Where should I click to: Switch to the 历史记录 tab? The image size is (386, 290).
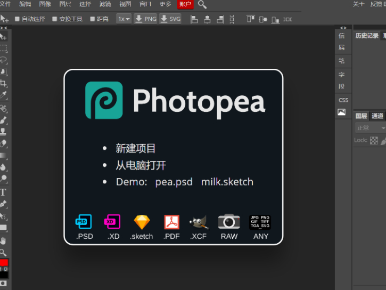[367, 36]
